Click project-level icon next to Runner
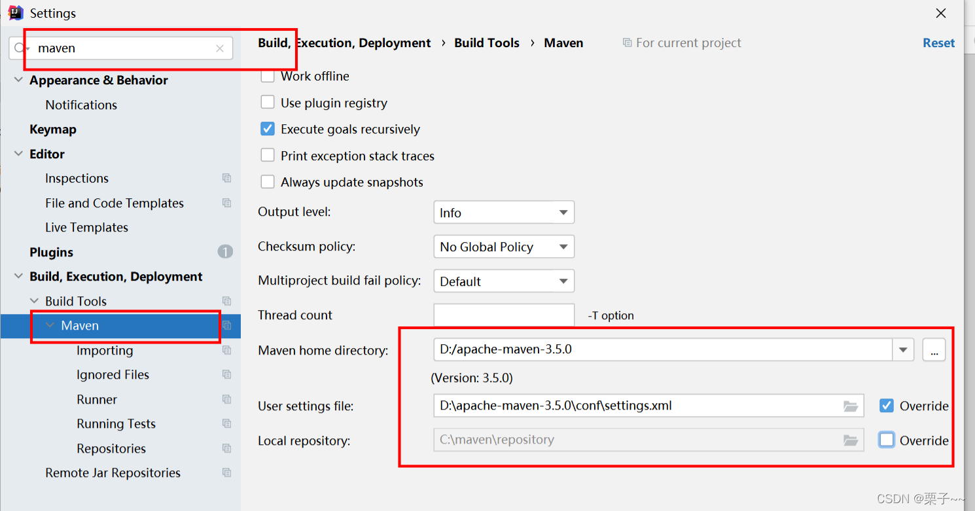This screenshot has height=511, width=975. click(226, 399)
